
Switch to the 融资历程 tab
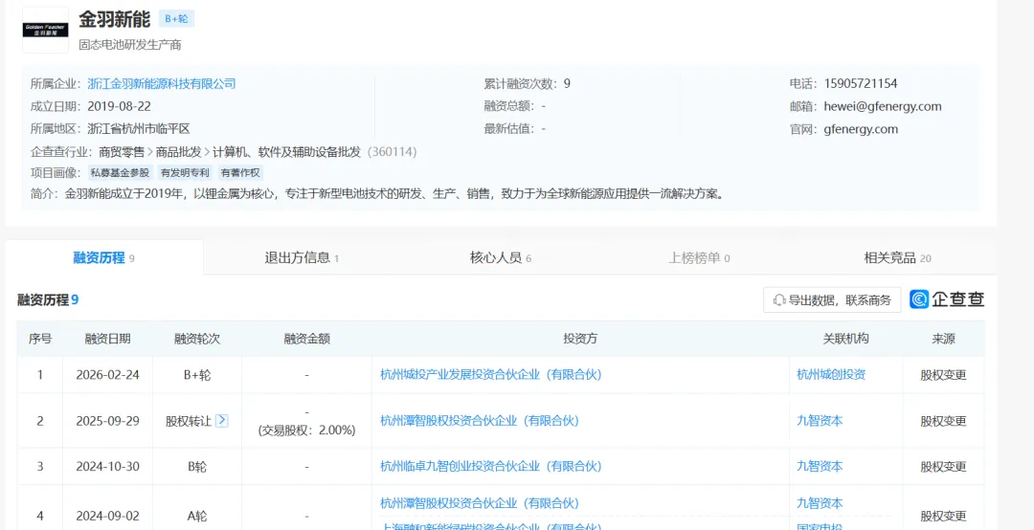(103, 257)
